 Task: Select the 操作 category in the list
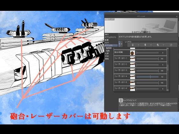click(107, 34)
